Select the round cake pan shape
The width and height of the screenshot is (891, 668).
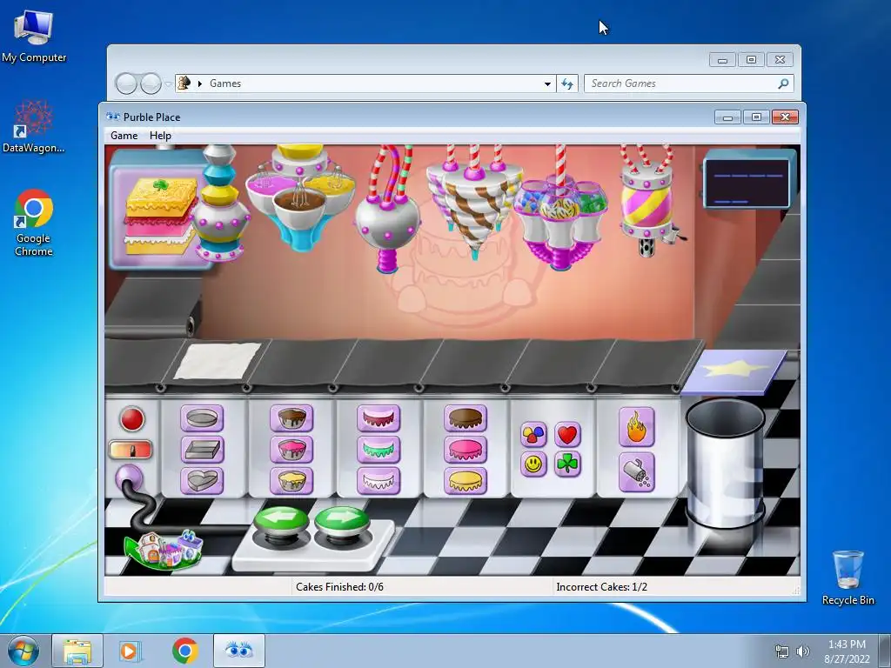click(202, 418)
